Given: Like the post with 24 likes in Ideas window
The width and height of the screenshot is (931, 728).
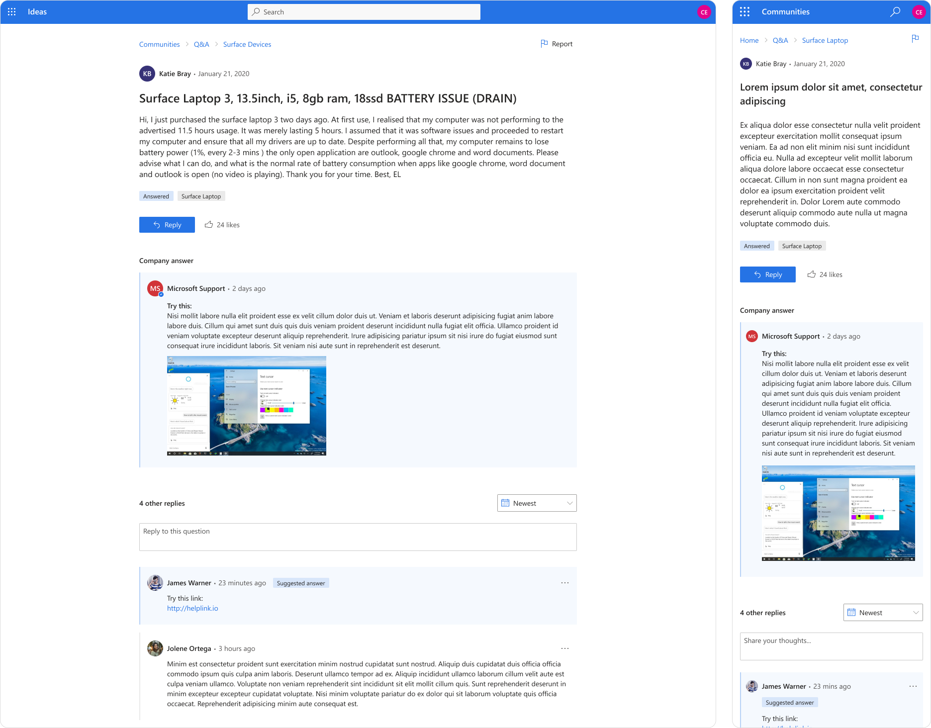Looking at the screenshot, I should [222, 225].
